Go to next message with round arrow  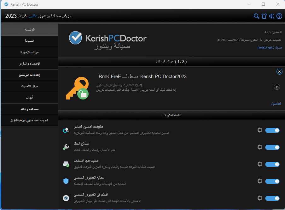point(277,87)
